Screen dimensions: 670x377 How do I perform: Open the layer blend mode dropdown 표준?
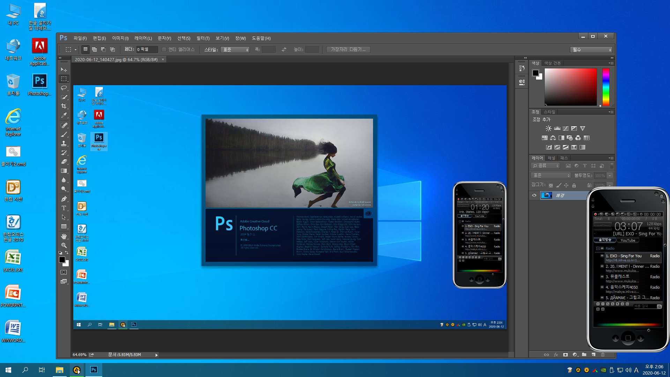click(551, 176)
